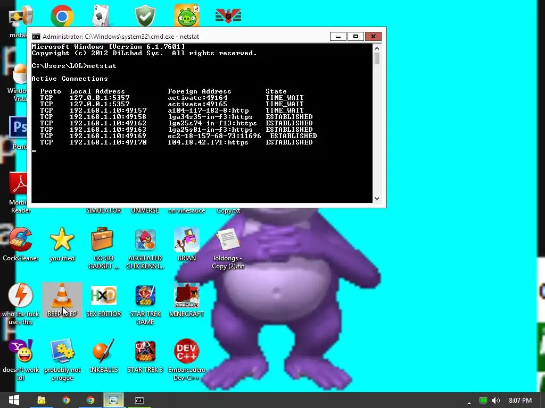This screenshot has height=408, width=545.
Task: Open the Google Chrome desktop shortcut
Action: coord(62,15)
